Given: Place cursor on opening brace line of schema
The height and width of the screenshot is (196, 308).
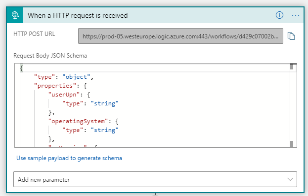Looking at the screenshot, I should pos(155,68).
